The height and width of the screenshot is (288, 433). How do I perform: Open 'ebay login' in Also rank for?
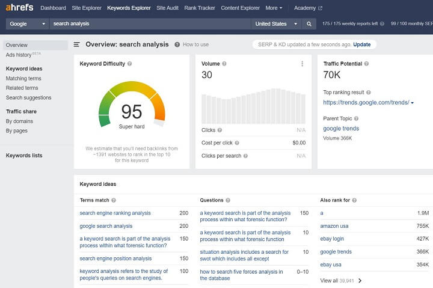332,239
